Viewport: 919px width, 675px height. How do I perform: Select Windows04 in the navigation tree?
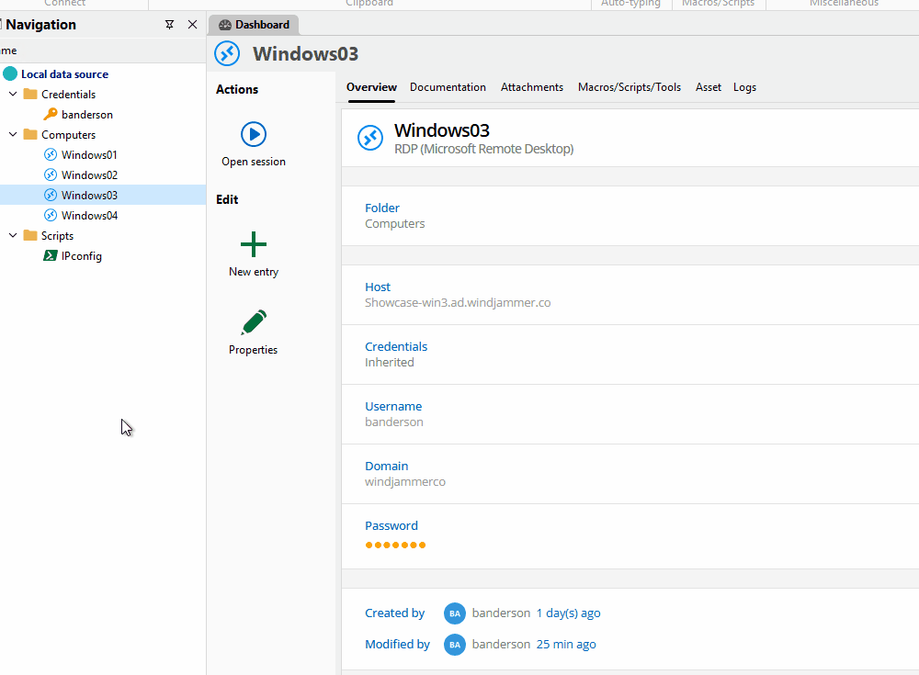click(89, 216)
